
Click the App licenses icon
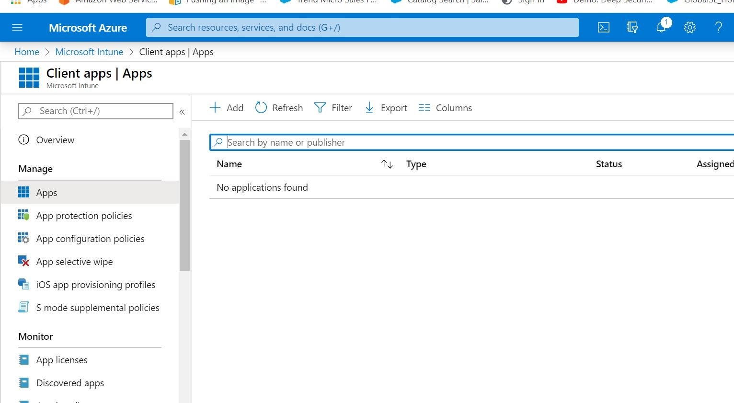click(23, 360)
